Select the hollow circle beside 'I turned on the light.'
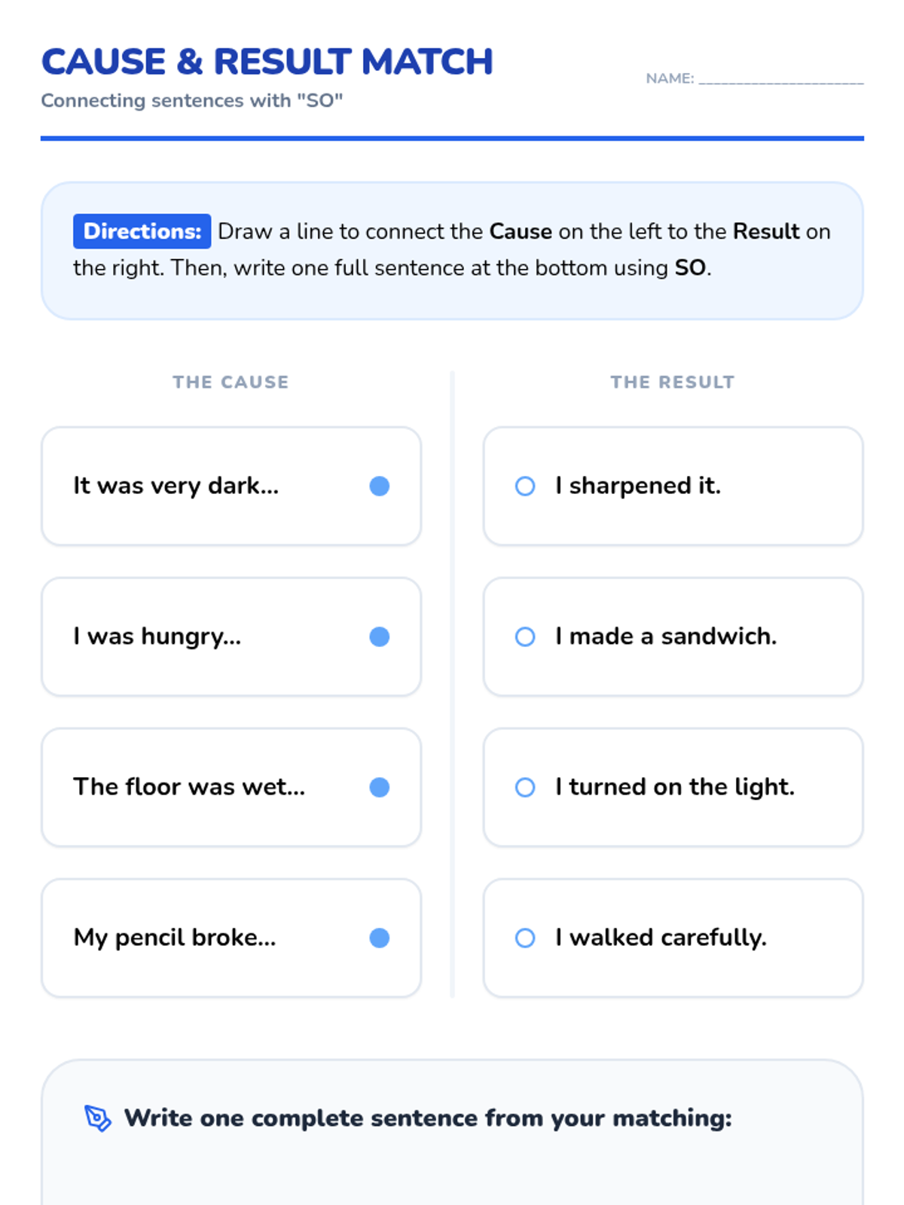 click(x=525, y=788)
